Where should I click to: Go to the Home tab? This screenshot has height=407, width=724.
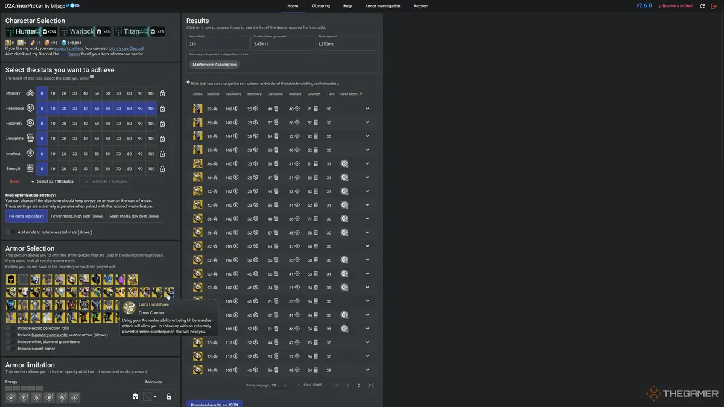click(x=293, y=6)
